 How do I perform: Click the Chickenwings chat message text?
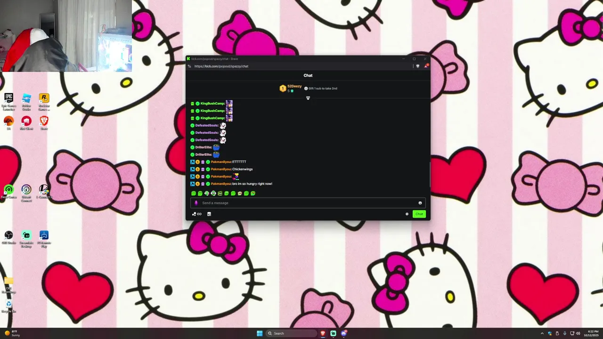click(243, 169)
